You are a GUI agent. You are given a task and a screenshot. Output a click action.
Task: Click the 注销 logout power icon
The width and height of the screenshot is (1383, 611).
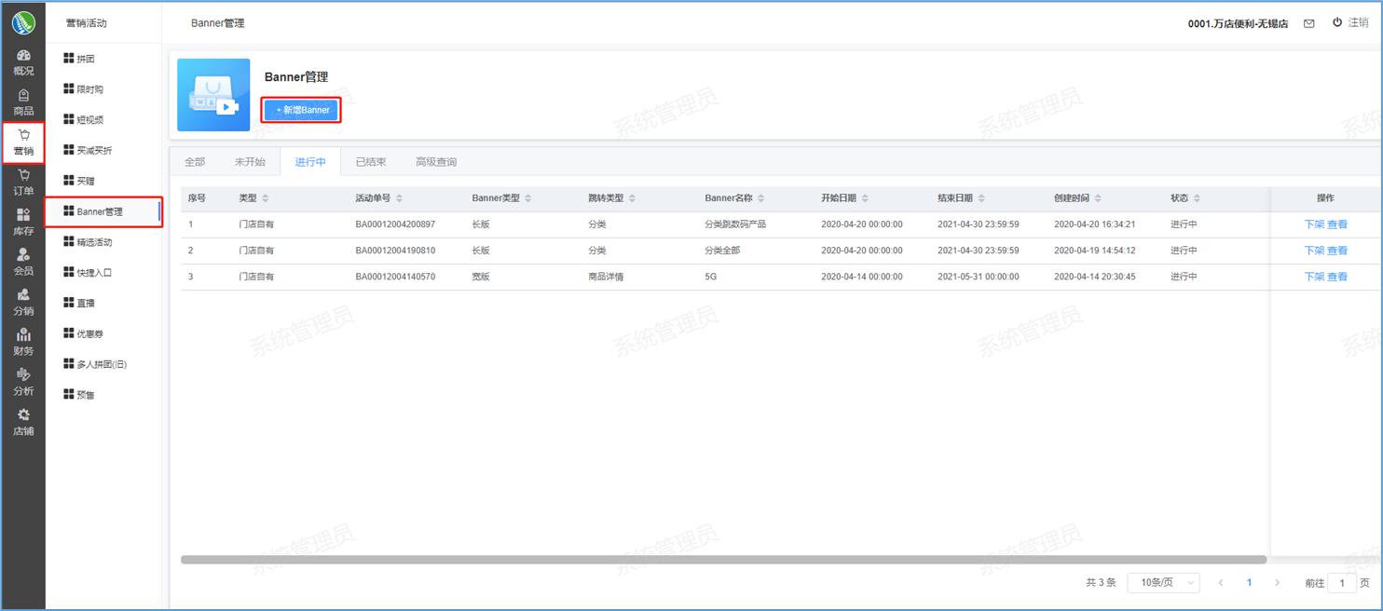1337,22
